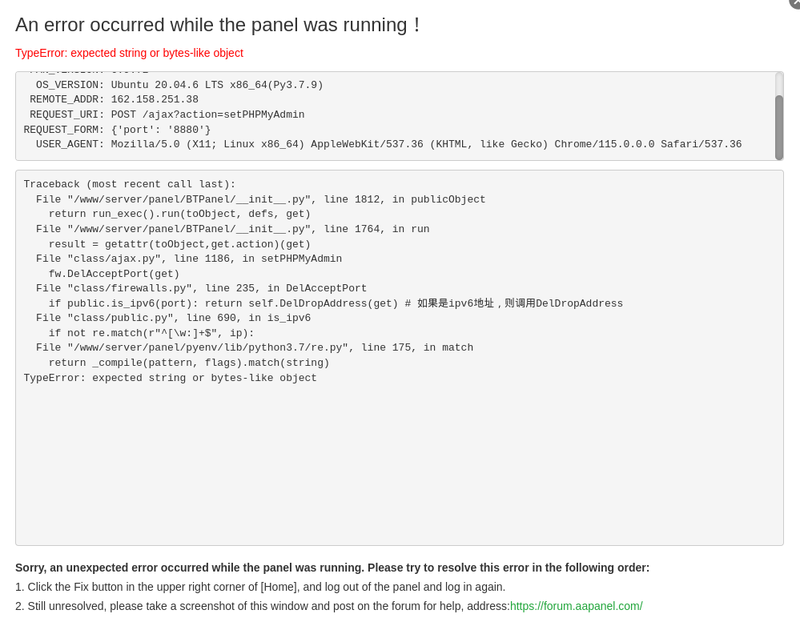800x634 pixels.
Task: Click the red TypeError message under the heading
Action: (x=129, y=53)
